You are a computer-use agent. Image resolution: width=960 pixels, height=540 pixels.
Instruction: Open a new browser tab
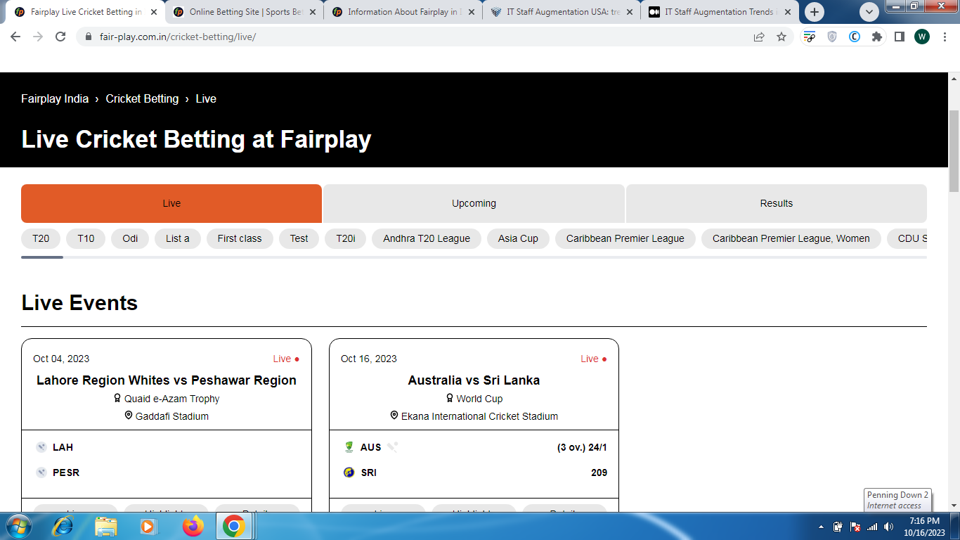pos(815,12)
